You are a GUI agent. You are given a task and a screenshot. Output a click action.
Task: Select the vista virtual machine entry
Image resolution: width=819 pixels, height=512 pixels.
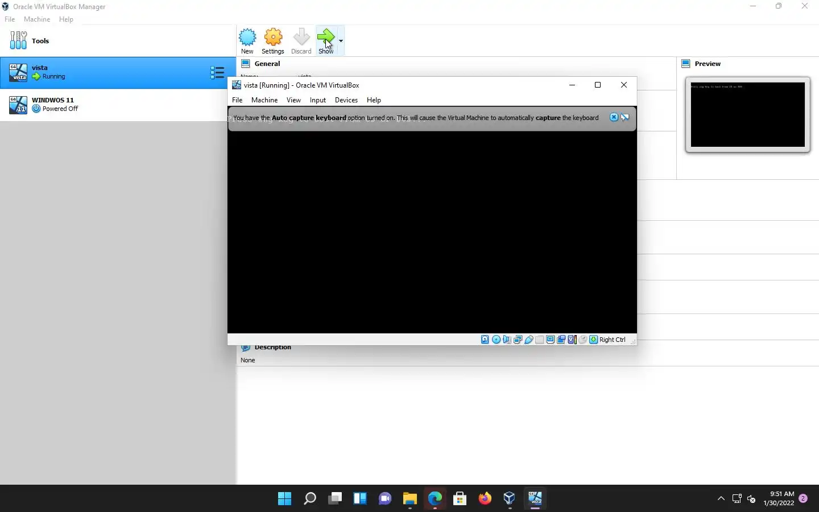pos(118,72)
